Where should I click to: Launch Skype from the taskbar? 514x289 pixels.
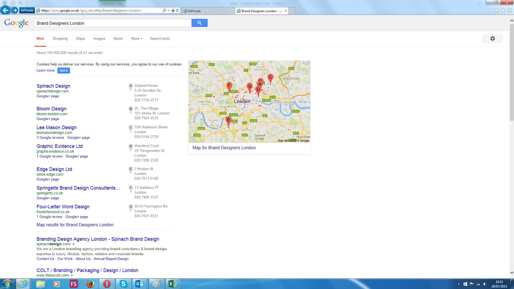[123, 284]
